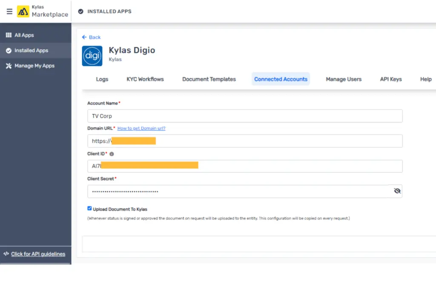Click the Manage My Apps tools icon
This screenshot has height=290, width=436.
click(9, 66)
